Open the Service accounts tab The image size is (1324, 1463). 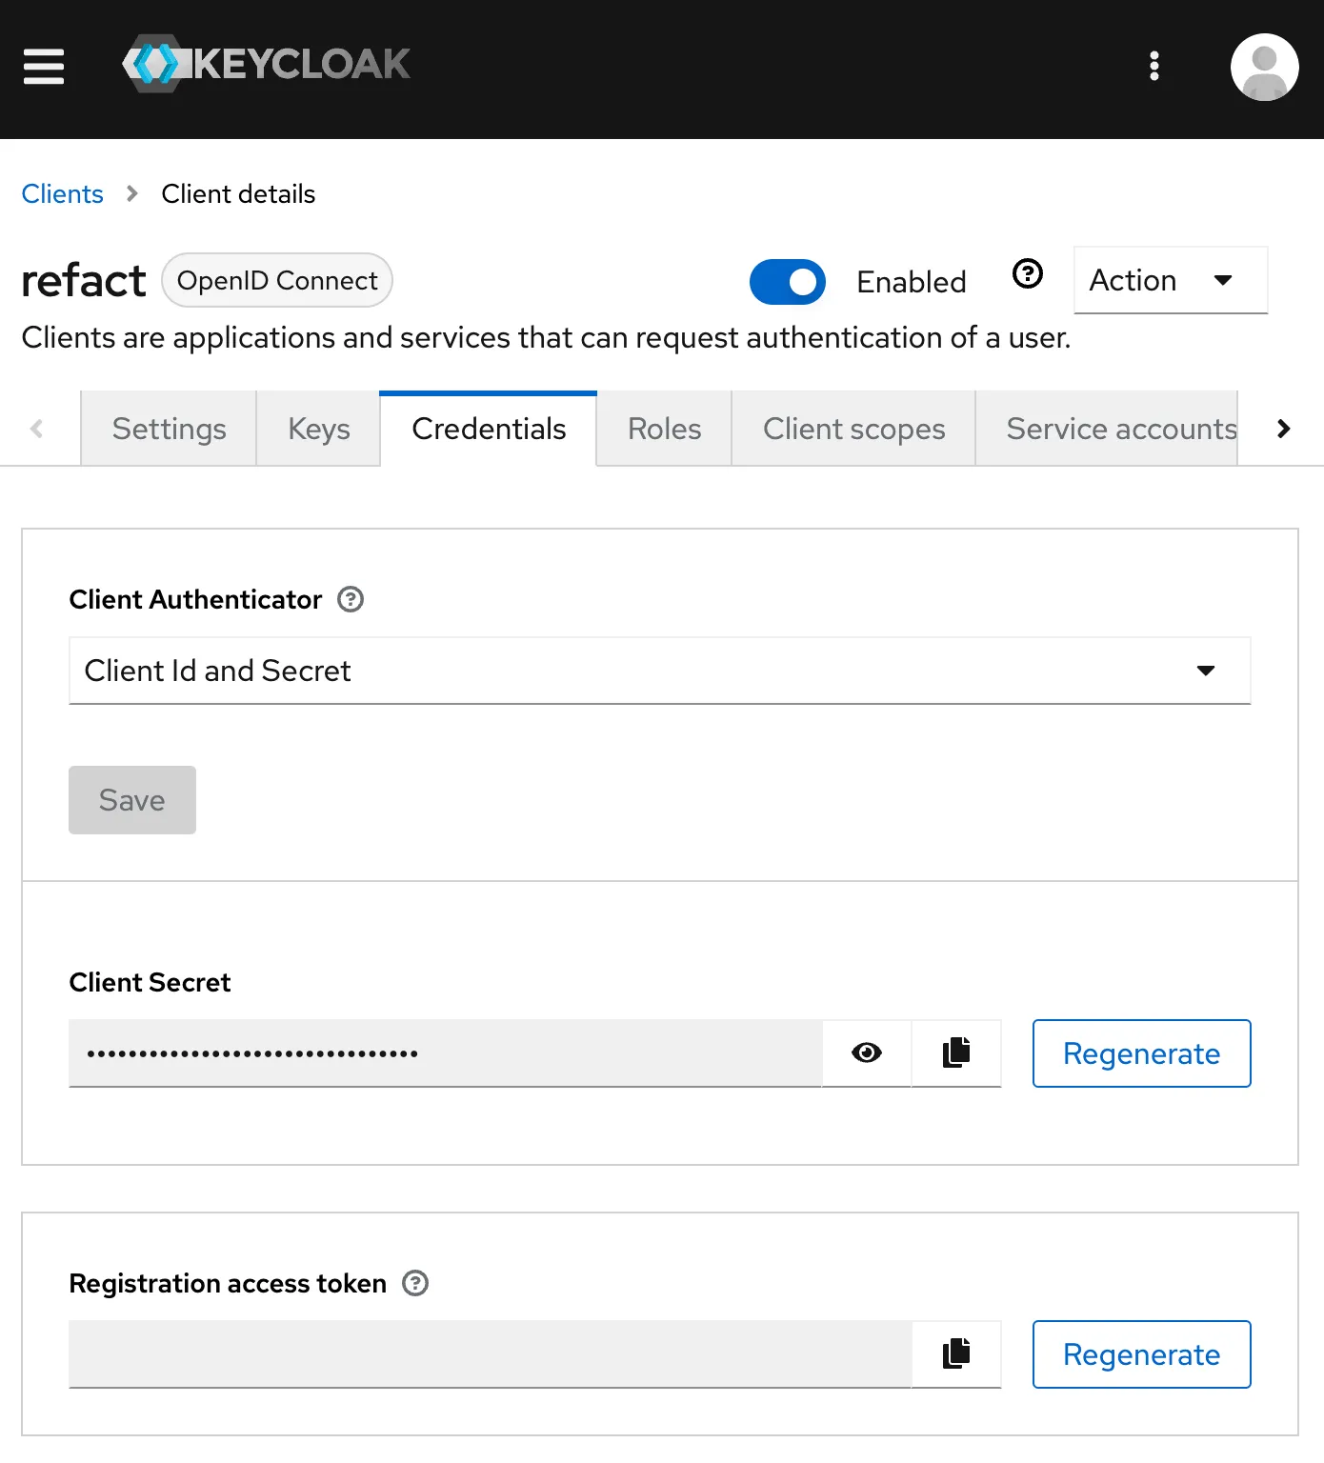point(1120,429)
